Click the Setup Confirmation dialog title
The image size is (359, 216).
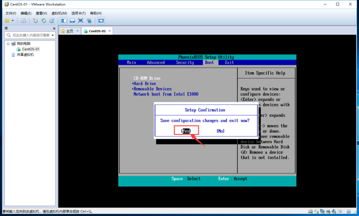pos(205,110)
